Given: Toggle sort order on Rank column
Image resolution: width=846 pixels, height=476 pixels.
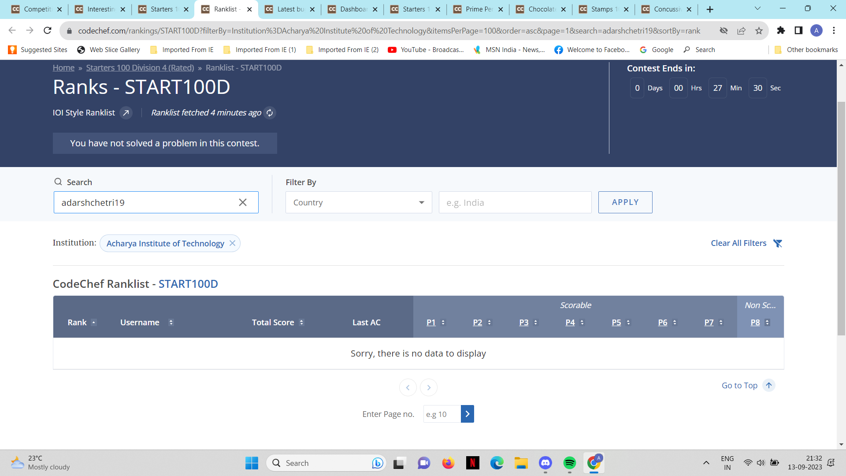Looking at the screenshot, I should point(94,323).
